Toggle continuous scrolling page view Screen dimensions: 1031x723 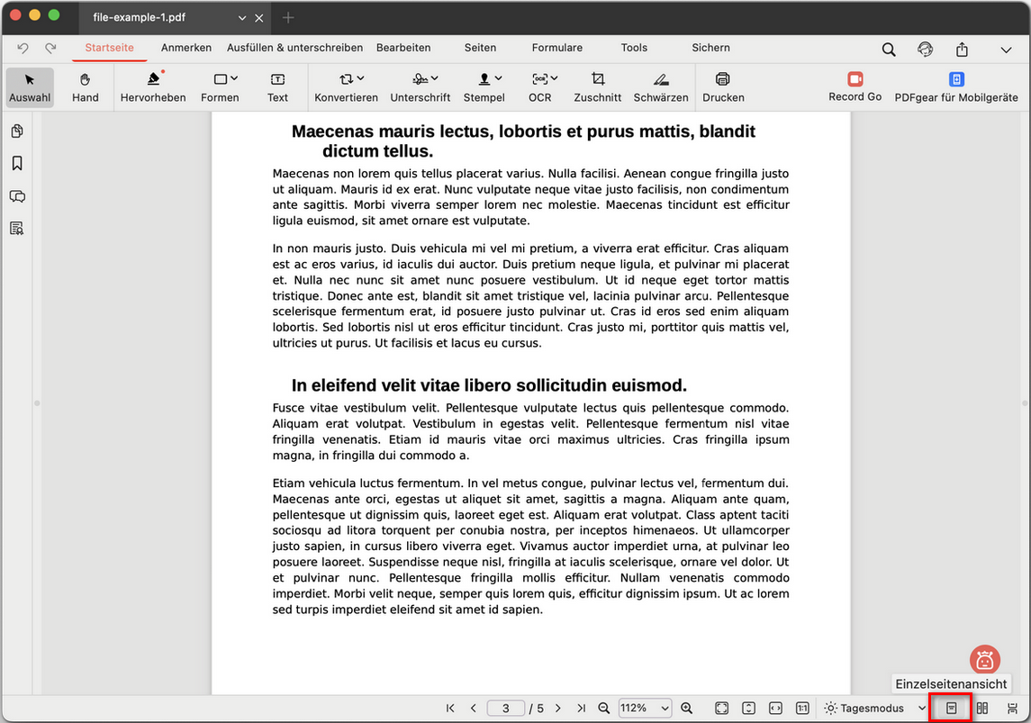point(1012,709)
